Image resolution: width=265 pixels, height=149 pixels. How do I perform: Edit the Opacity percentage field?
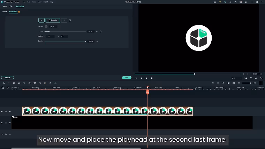91,41
